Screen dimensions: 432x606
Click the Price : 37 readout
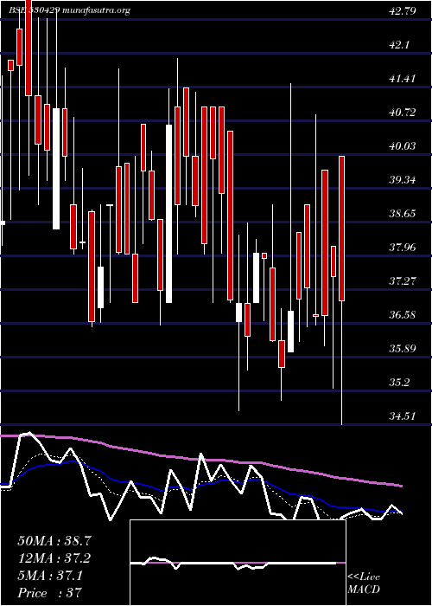(50, 593)
